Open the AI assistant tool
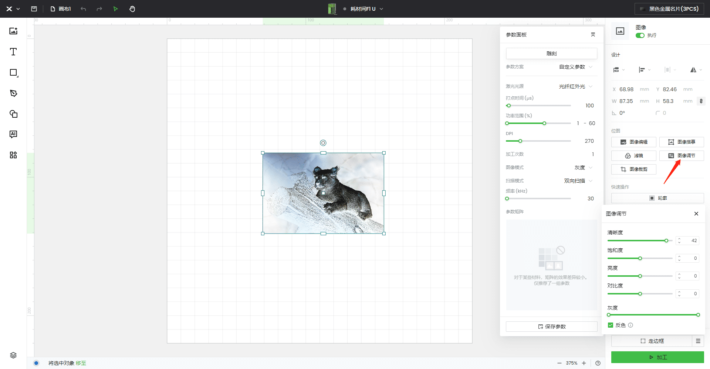 click(13, 134)
